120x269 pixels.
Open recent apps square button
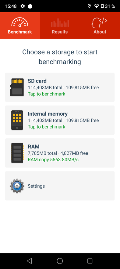tap(90, 261)
